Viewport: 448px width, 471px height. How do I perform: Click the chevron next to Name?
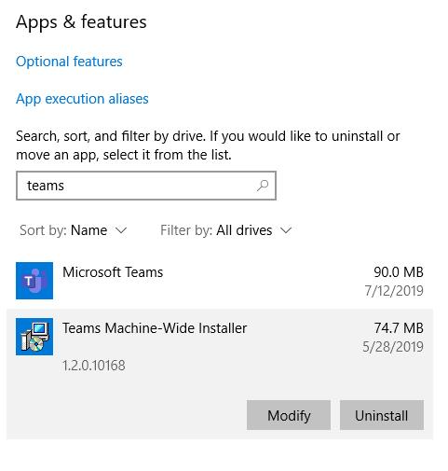pos(121,230)
